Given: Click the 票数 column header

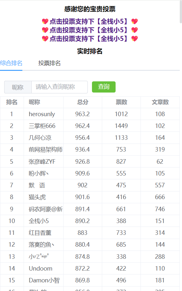Looking at the screenshot, I should tap(121, 102).
